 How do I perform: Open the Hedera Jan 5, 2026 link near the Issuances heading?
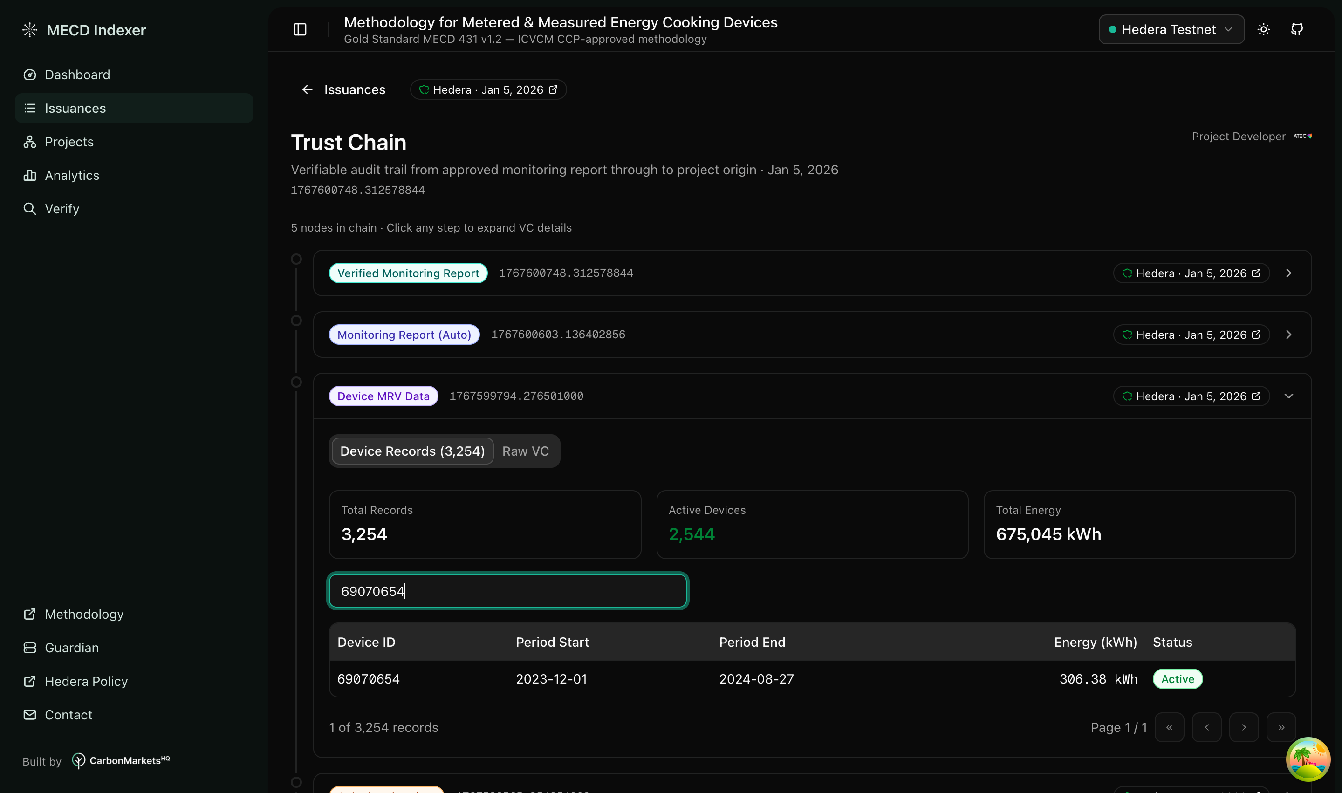pos(488,90)
